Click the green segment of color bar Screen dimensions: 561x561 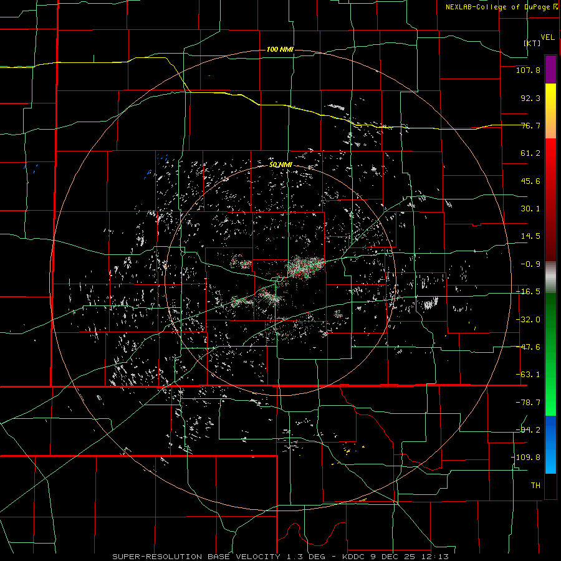point(550,354)
